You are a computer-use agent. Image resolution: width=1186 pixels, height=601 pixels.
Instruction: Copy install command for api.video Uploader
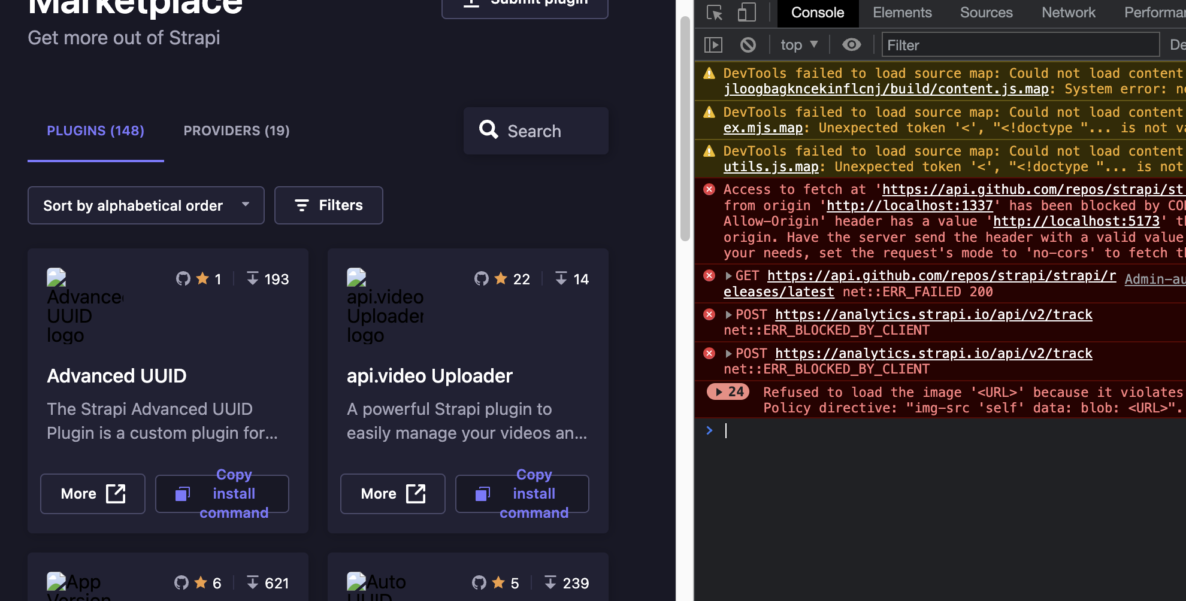click(x=522, y=494)
